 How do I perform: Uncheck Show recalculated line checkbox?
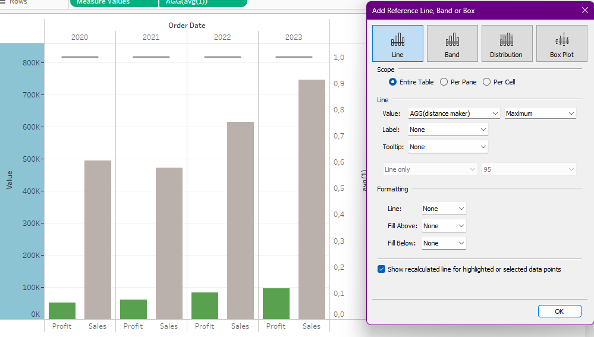pyautogui.click(x=382, y=269)
